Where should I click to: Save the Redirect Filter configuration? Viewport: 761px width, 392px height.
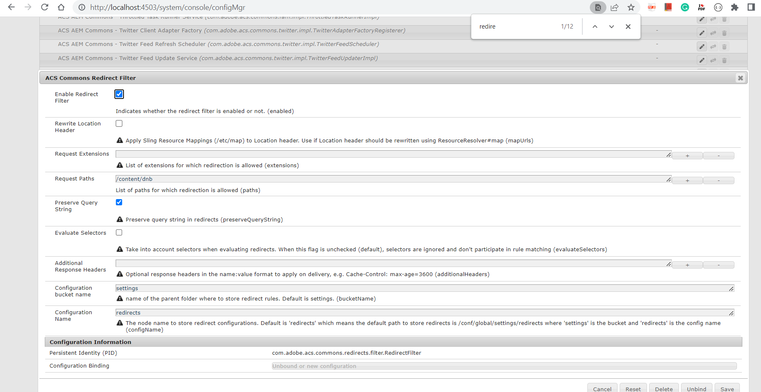click(727, 389)
